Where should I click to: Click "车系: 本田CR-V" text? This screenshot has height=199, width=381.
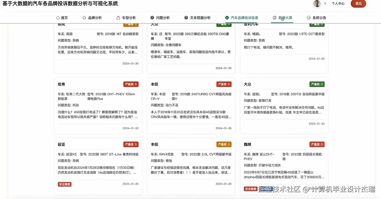point(159,96)
